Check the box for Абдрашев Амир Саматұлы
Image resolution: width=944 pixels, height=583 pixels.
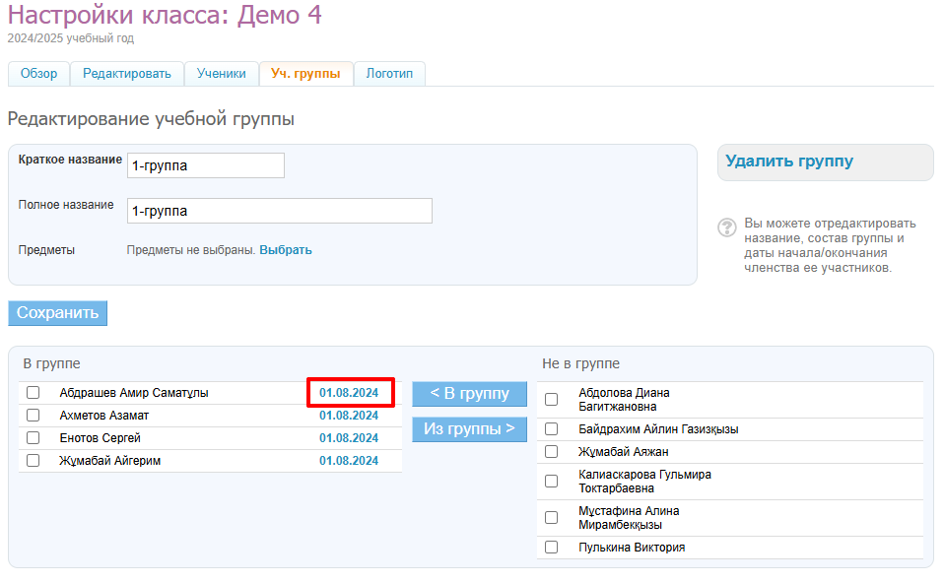point(34,393)
